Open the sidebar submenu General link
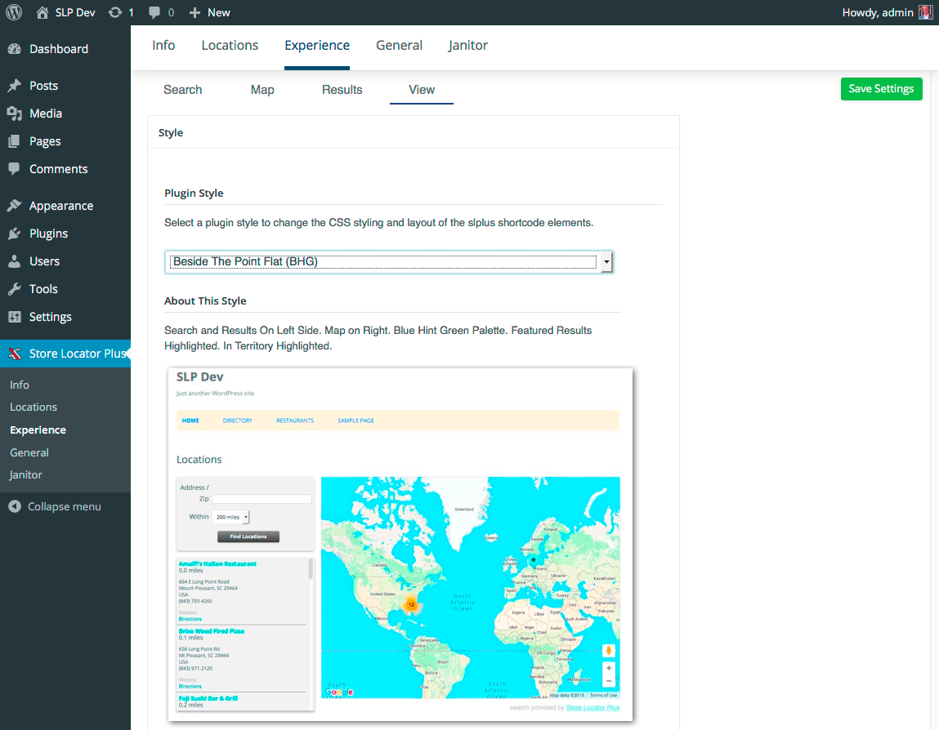Viewport: 939px width, 730px height. 29,453
